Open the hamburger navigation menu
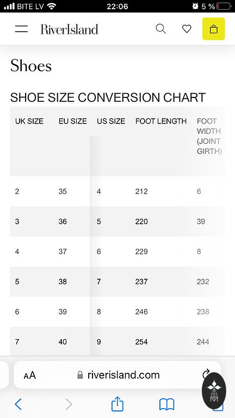The height and width of the screenshot is (418, 235). [x=21, y=29]
